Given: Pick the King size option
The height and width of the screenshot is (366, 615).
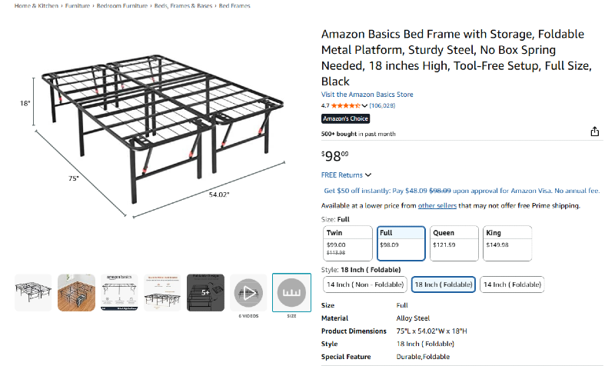Looking at the screenshot, I should 507,243.
